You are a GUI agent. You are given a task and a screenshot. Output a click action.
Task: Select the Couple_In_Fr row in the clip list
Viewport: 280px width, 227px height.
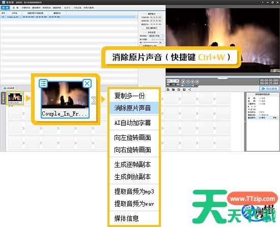[x=69, y=17]
